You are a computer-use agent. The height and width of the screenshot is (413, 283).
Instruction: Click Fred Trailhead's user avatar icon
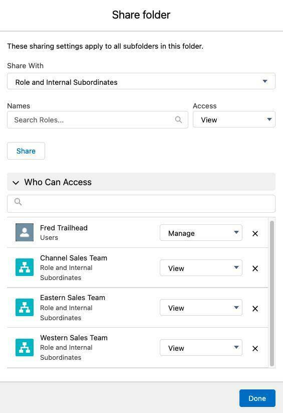pyautogui.click(x=25, y=232)
